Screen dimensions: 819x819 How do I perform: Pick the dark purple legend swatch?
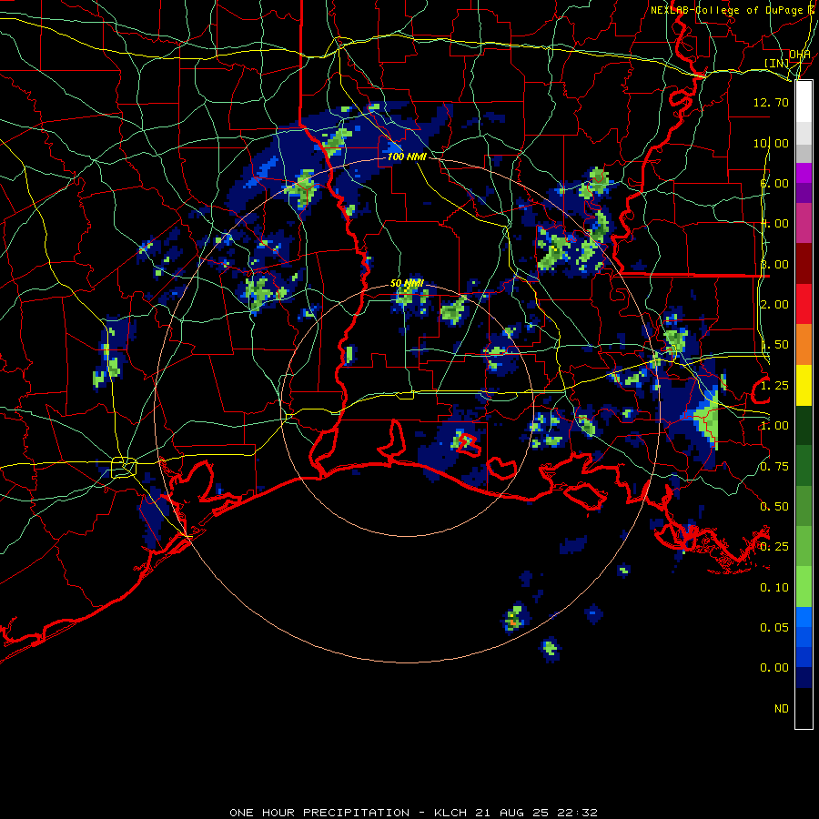804,193
